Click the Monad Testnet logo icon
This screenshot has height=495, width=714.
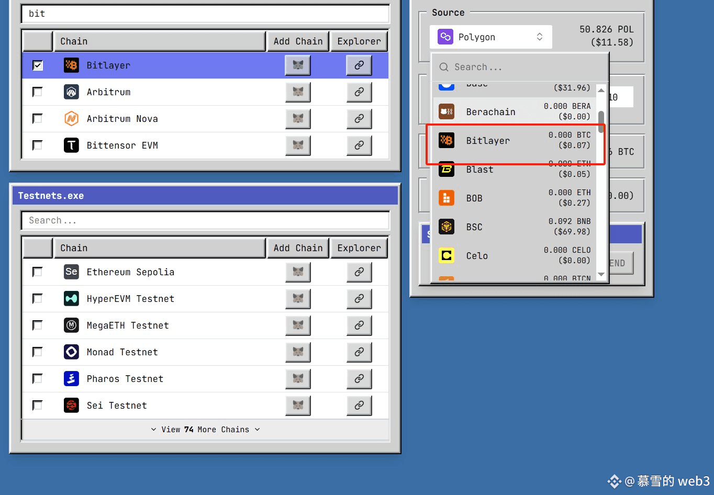(71, 352)
